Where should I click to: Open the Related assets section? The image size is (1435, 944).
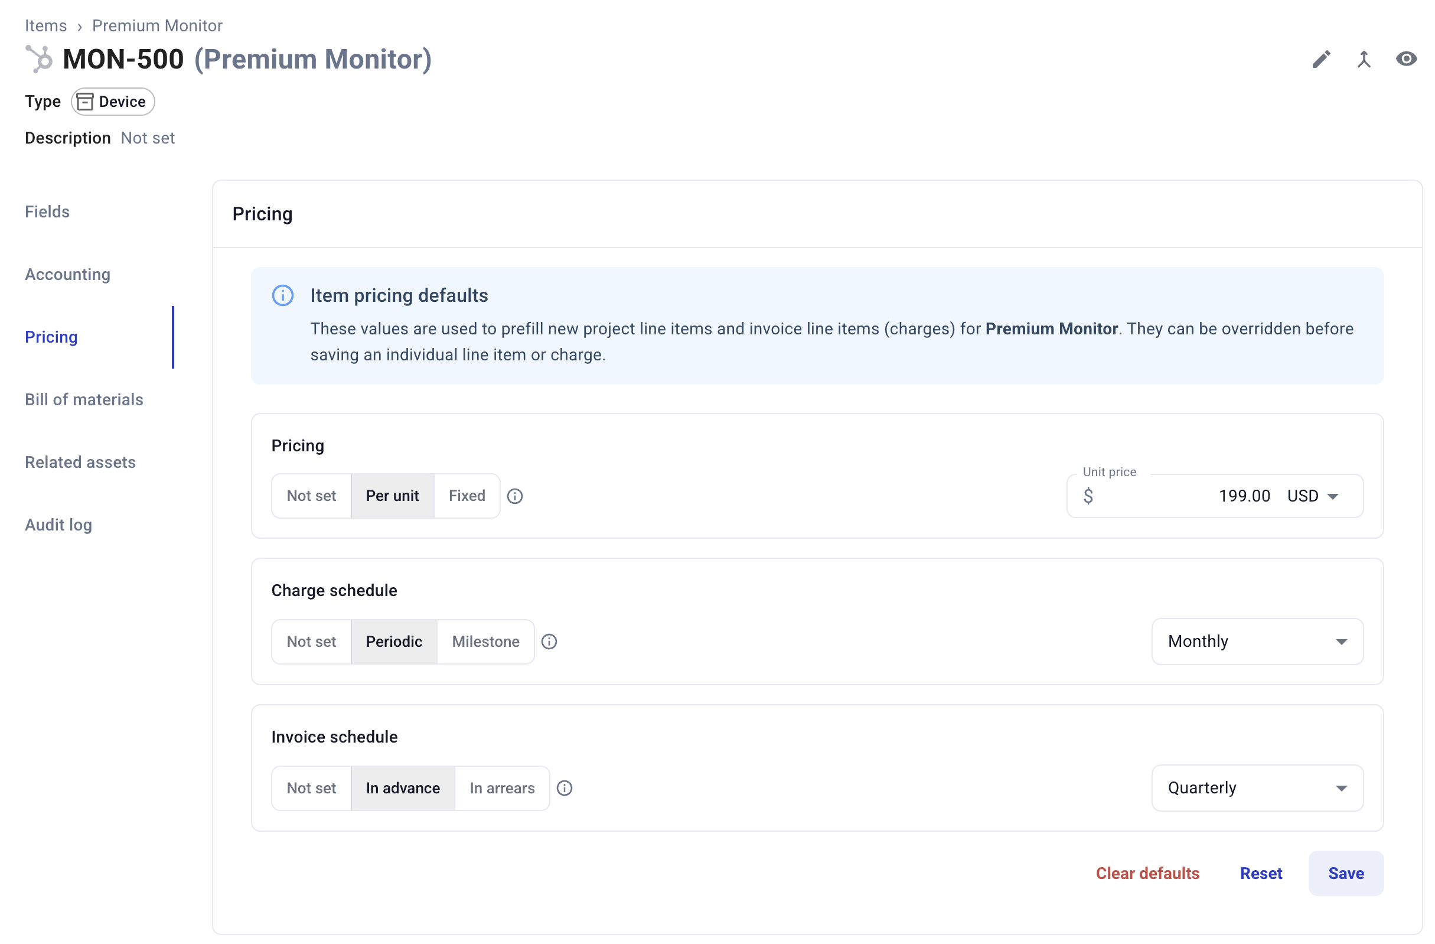click(x=80, y=463)
